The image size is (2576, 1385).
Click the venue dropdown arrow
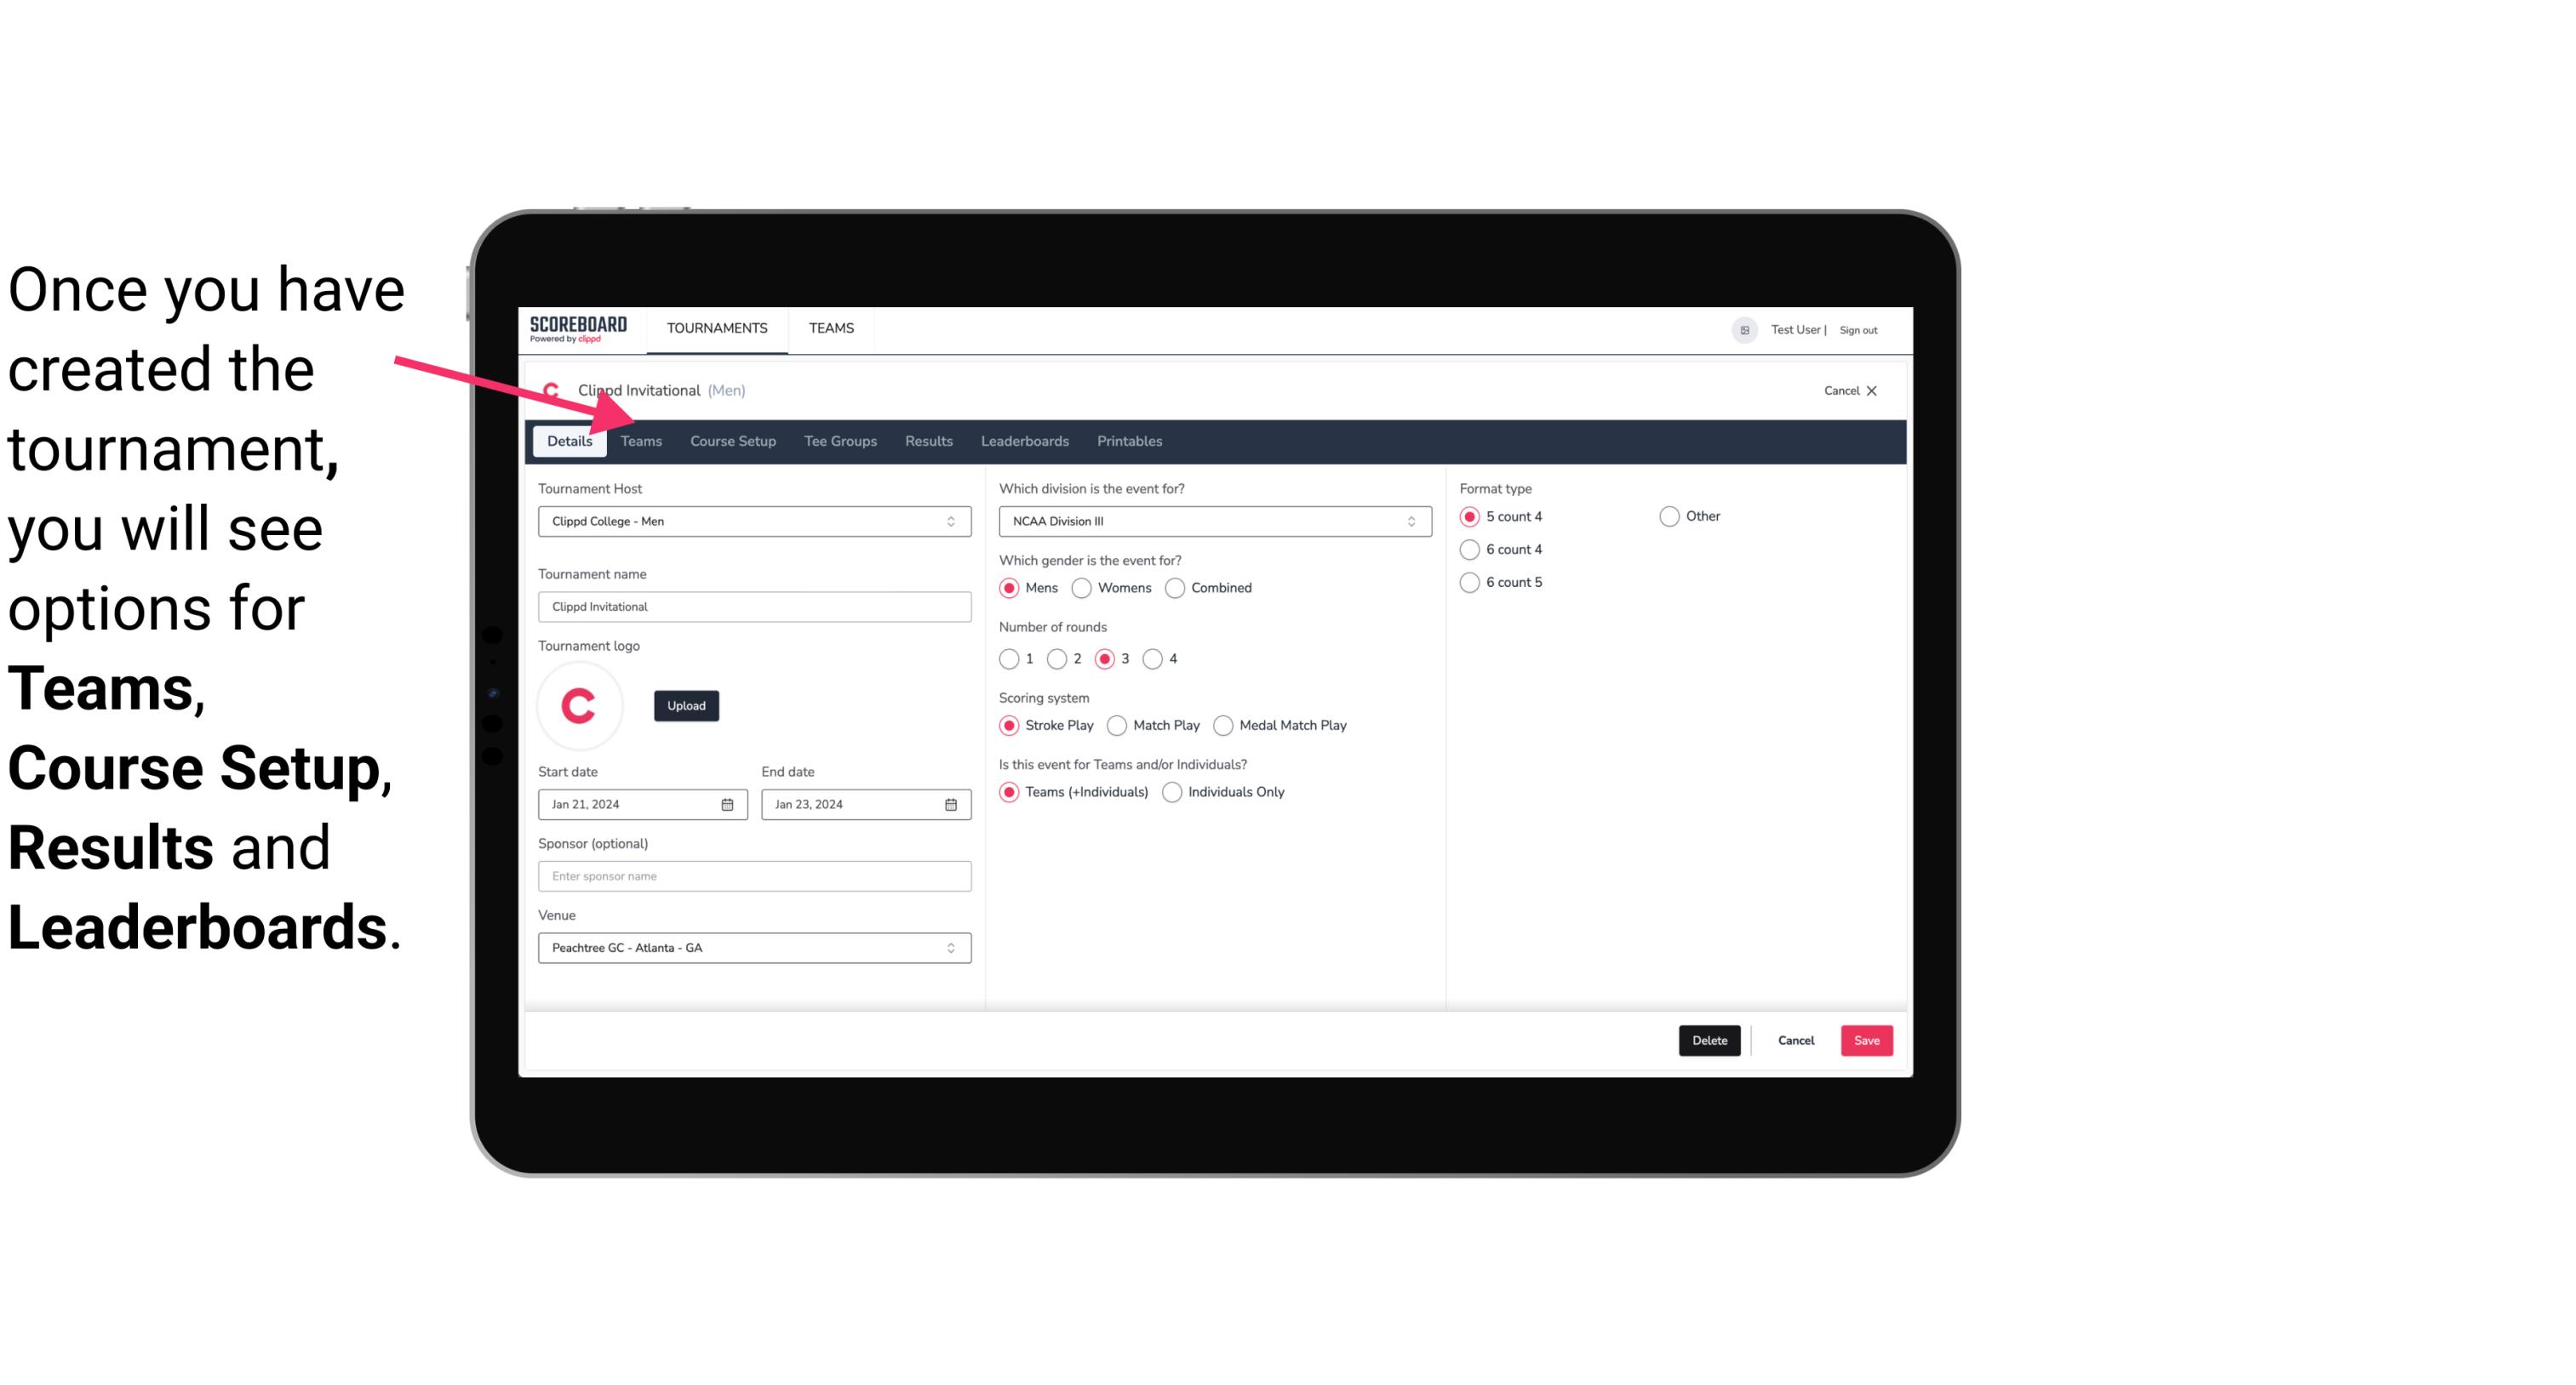953,947
